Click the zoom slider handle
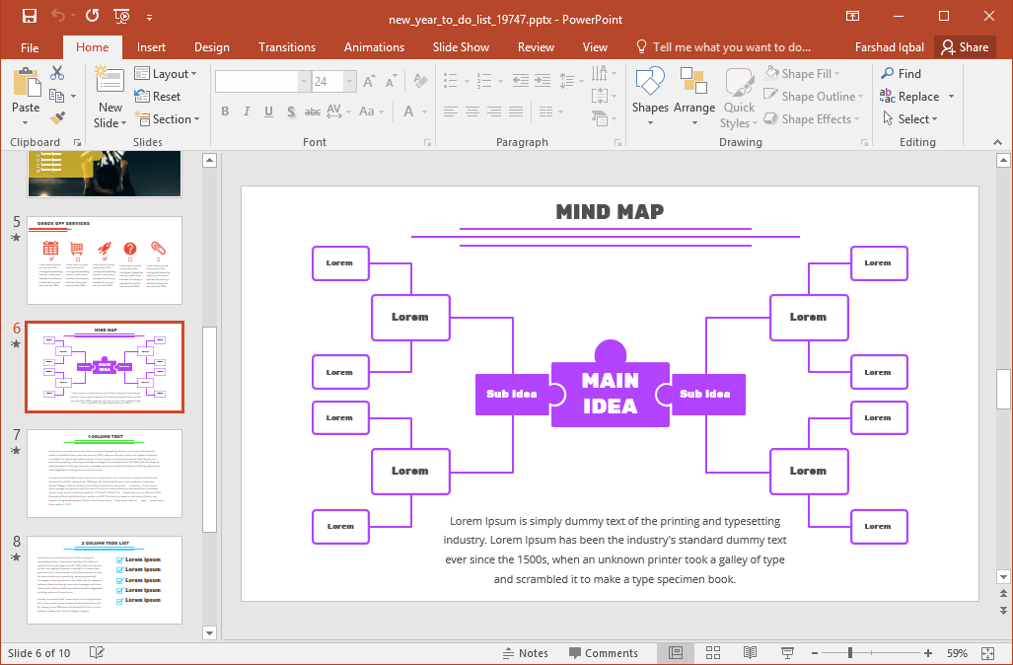The width and height of the screenshot is (1013, 665). (x=849, y=653)
